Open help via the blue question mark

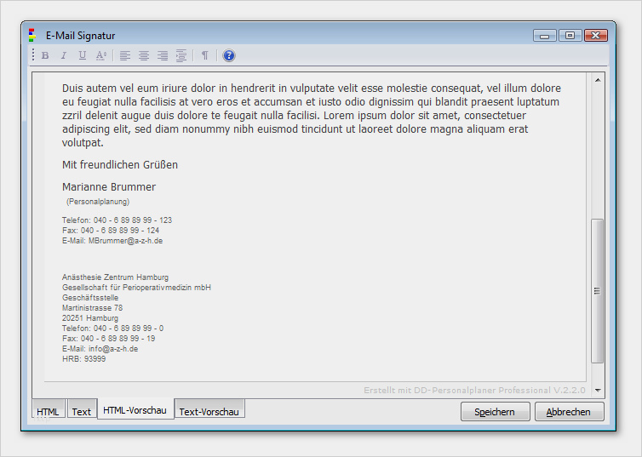229,55
